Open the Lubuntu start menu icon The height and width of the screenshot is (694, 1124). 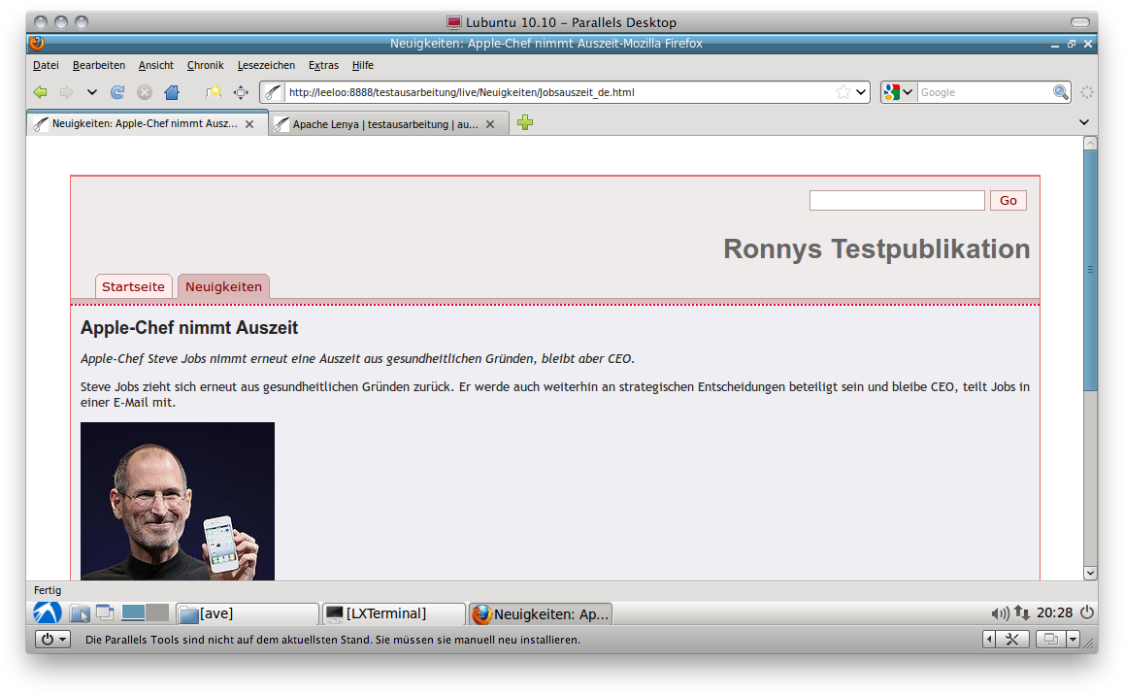click(x=48, y=612)
